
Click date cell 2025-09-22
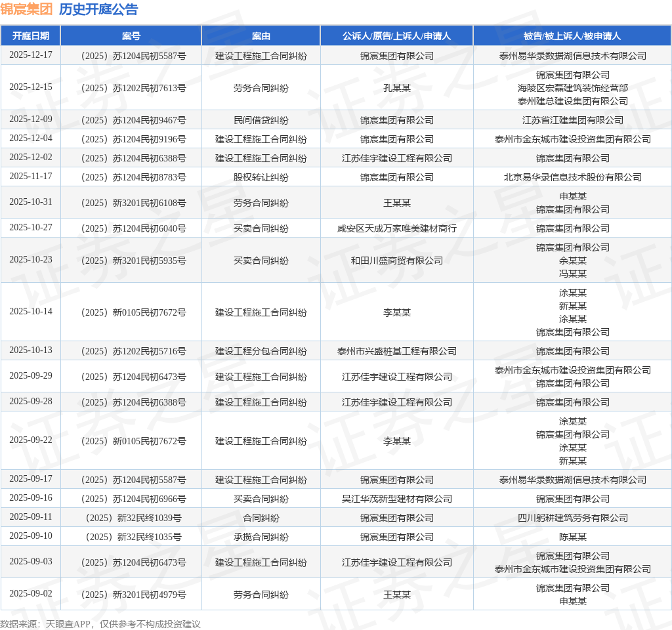click(x=31, y=440)
